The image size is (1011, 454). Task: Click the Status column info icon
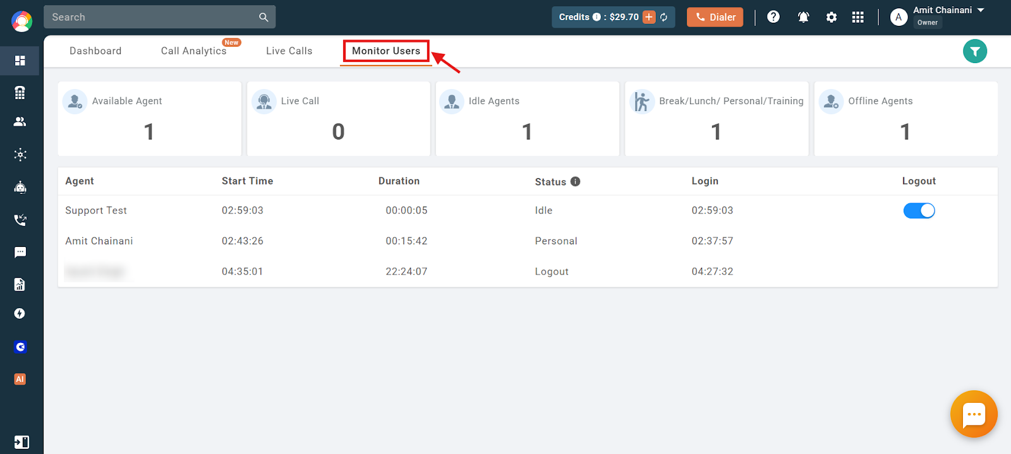click(575, 181)
